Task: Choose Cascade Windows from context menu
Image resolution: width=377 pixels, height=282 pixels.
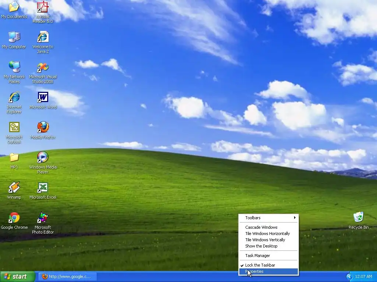Action: pos(268,227)
